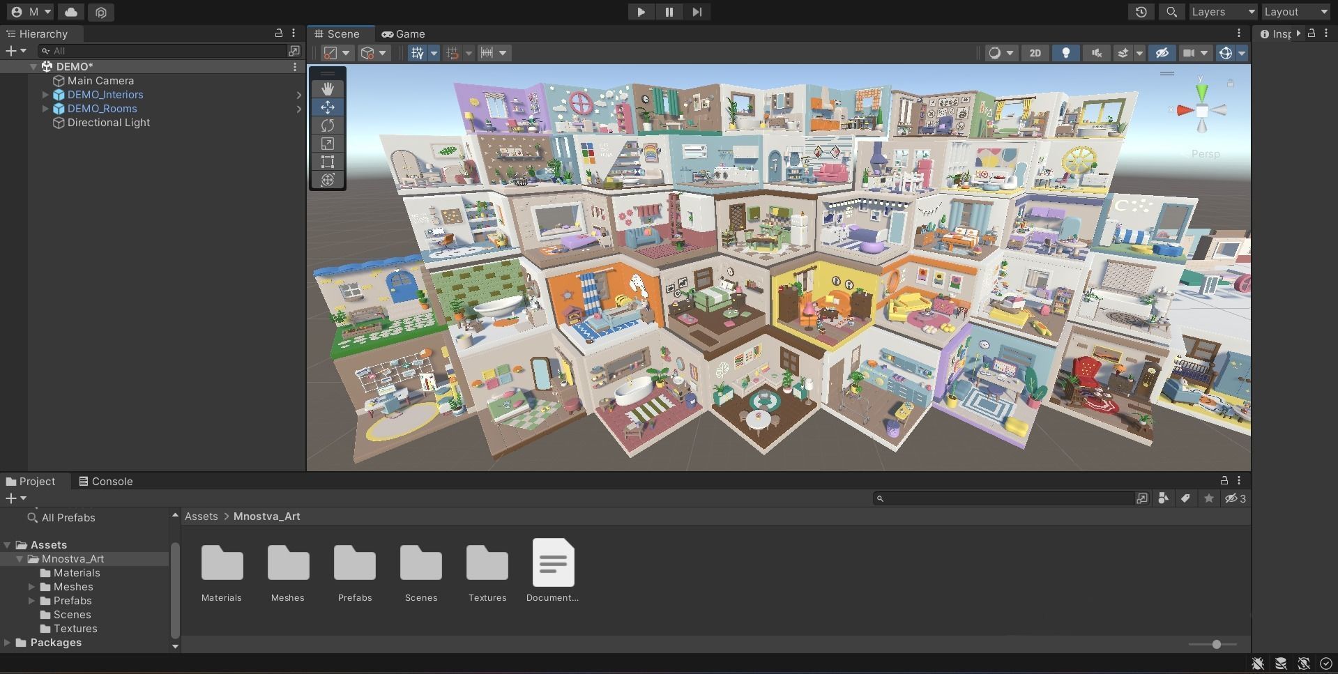
Task: Switch to the Console tab
Action: (x=105, y=482)
